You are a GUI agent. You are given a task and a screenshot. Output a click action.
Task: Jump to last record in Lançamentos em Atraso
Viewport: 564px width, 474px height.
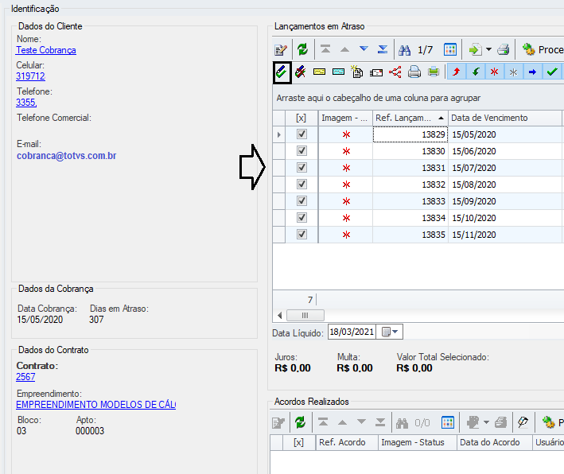pyautogui.click(x=383, y=49)
